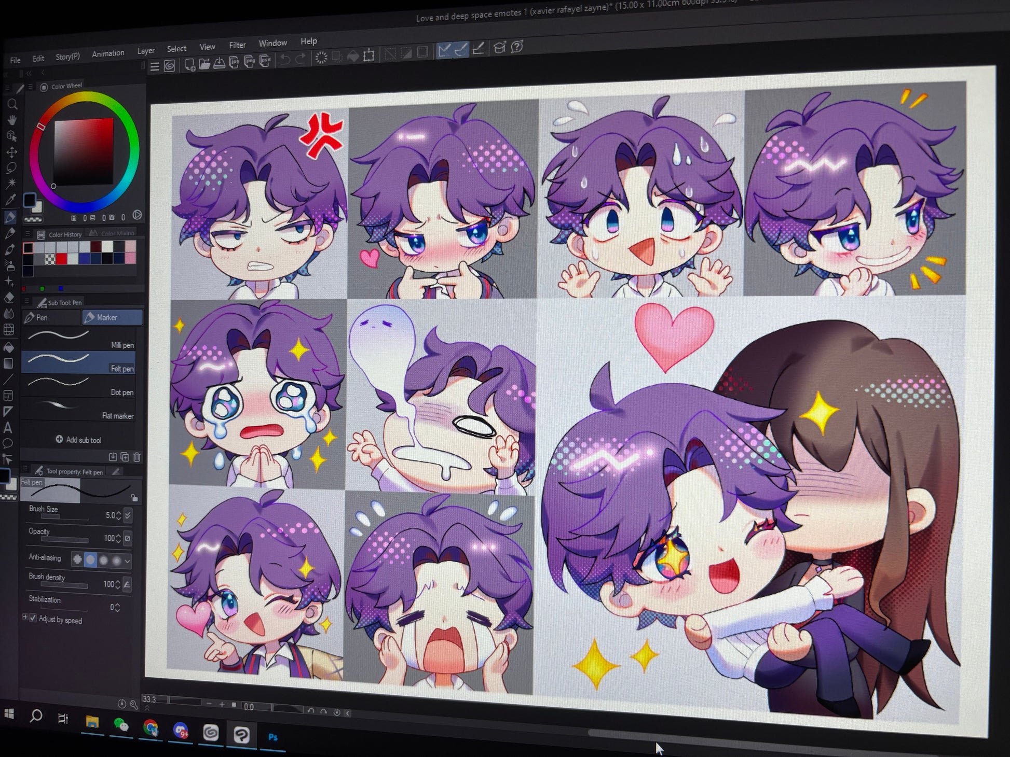Toggle the Adjust by speed checkbox
Screen dimensions: 1010x757
[33, 618]
